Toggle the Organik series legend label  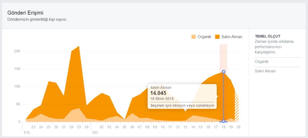[x=205, y=37]
